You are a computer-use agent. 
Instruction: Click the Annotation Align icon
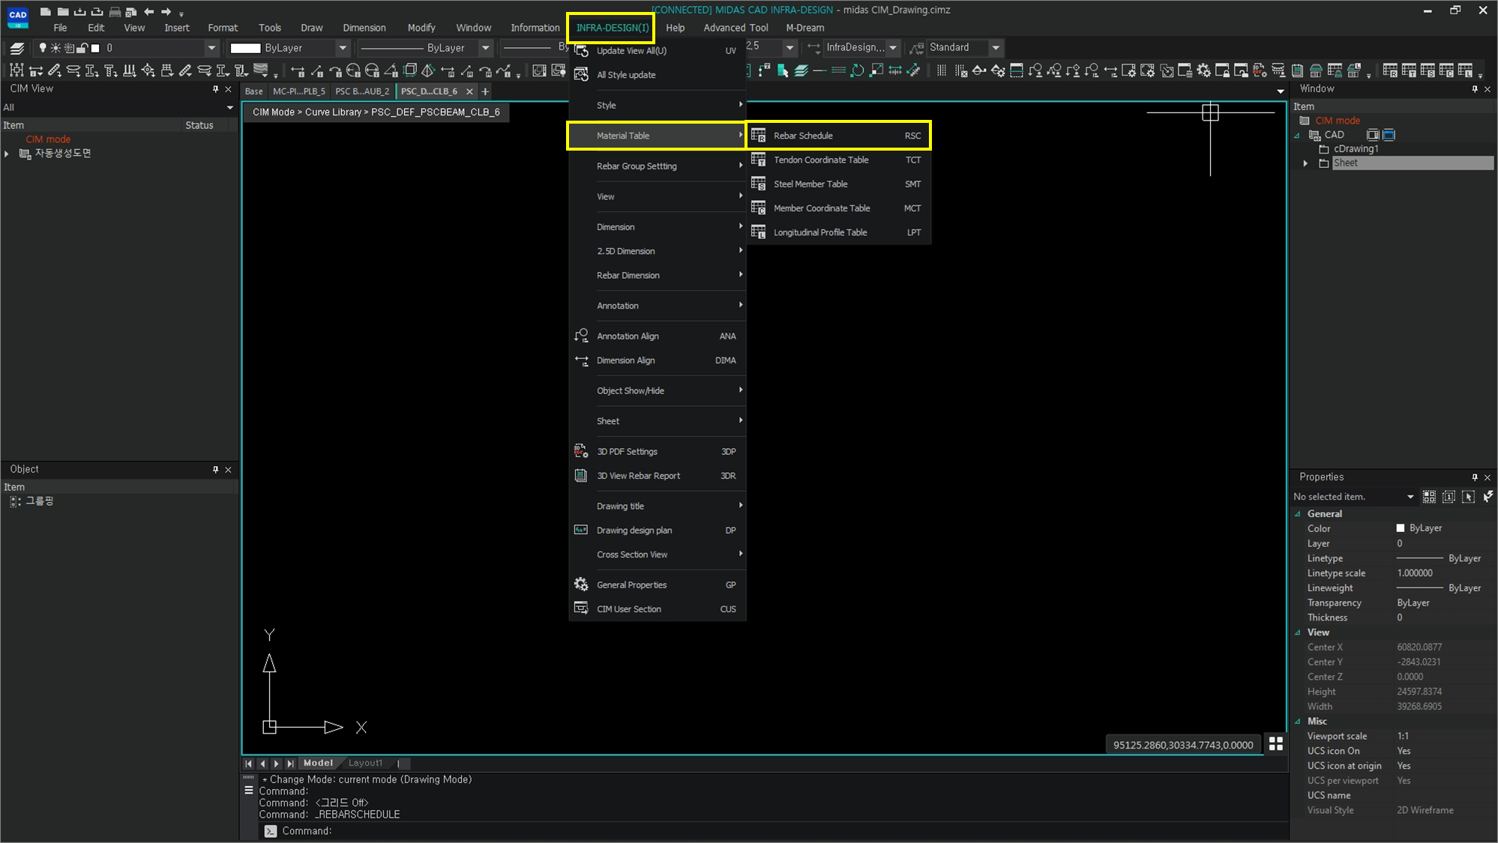click(581, 336)
